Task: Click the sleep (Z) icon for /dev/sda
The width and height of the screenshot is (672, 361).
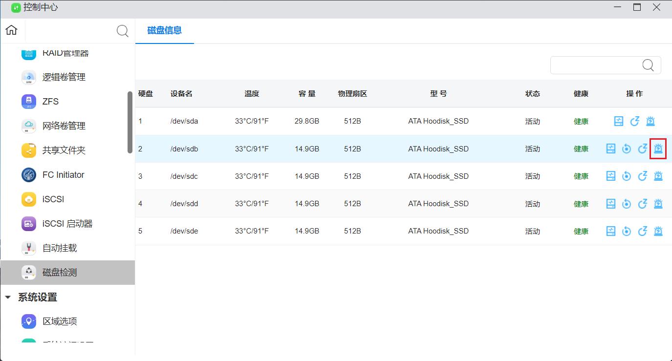Action: point(634,121)
